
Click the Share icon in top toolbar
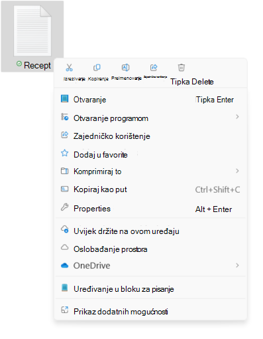(154, 67)
